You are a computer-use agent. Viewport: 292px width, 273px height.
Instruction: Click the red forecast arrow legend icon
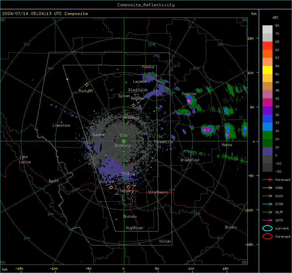tap(267, 180)
